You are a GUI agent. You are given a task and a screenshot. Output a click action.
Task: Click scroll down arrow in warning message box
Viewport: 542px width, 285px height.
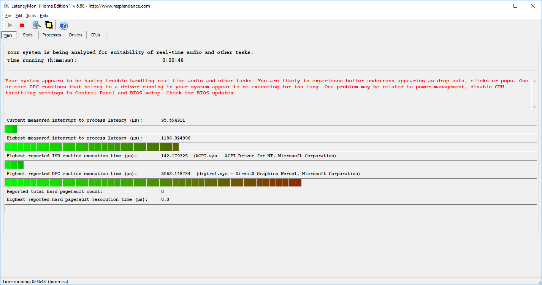[x=534, y=107]
